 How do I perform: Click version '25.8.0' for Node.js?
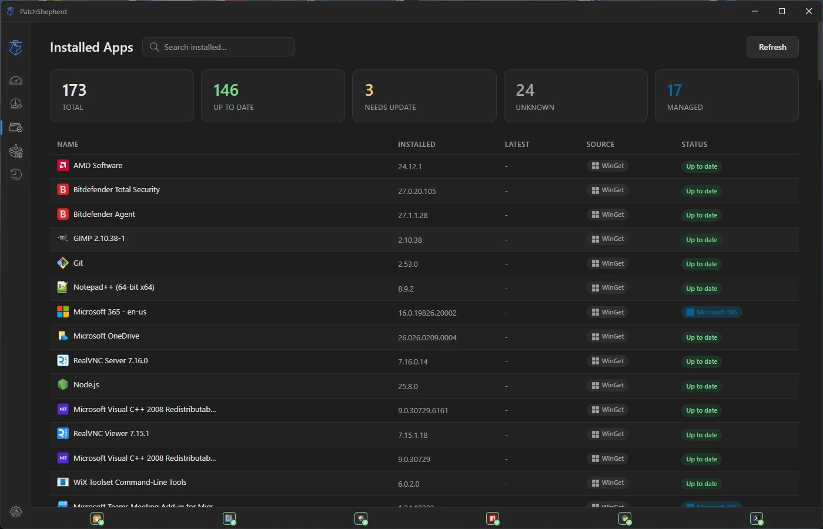[408, 387]
